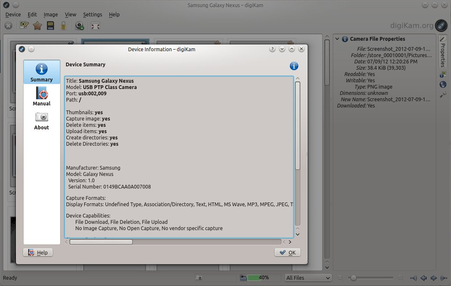The height and width of the screenshot is (286, 451).
Task: Click the digiKam.org logo link
Action: (x=418, y=26)
